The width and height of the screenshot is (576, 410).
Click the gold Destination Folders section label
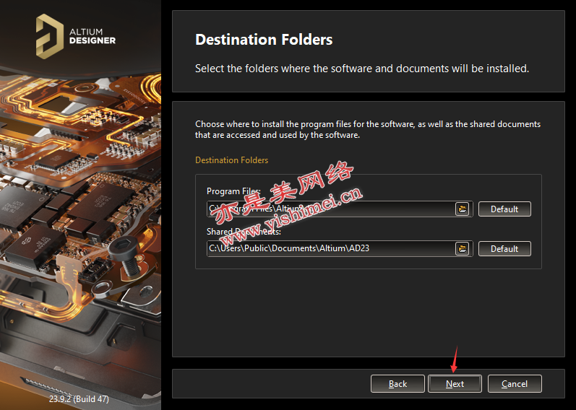point(231,160)
